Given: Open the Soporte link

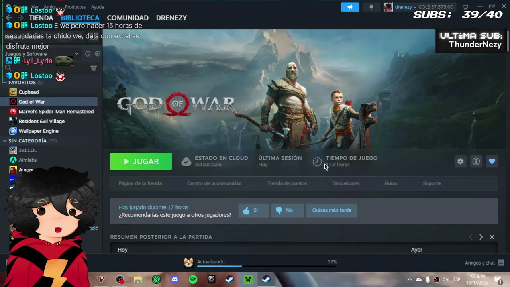Looking at the screenshot, I should click(432, 183).
